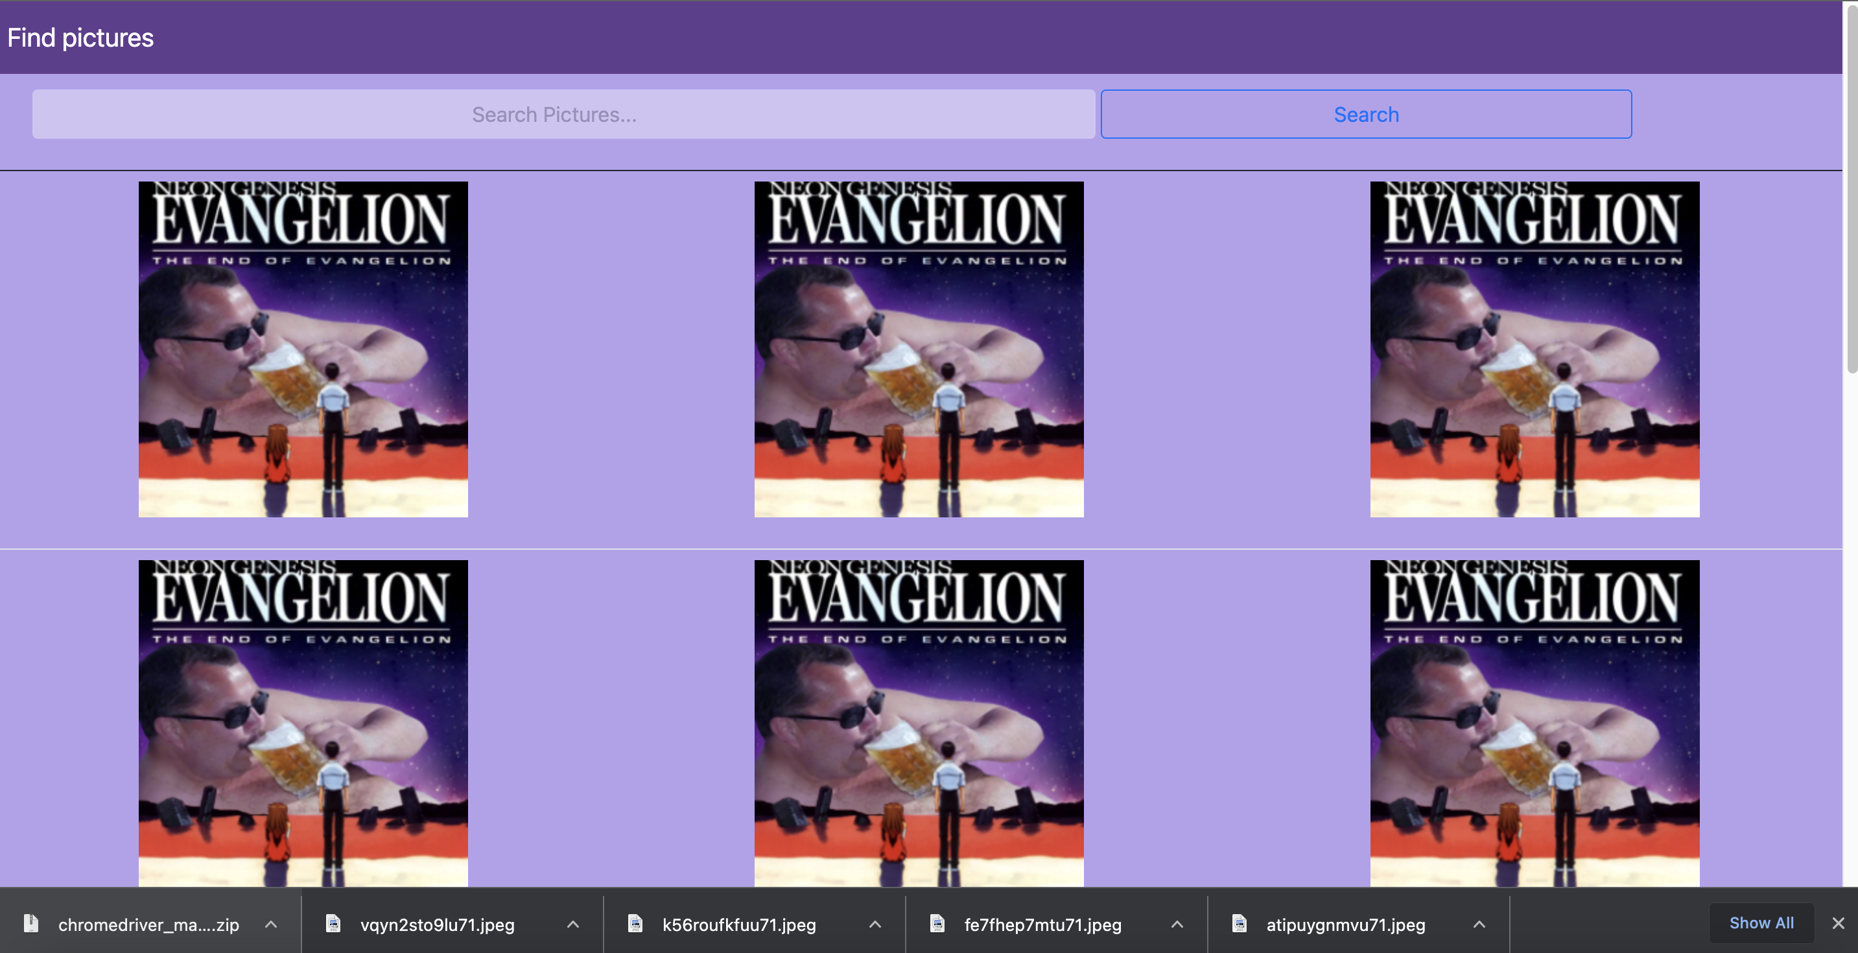The height and width of the screenshot is (953, 1858).
Task: Click the atipuygnmvu71.jpeg file icon
Action: [1240, 923]
